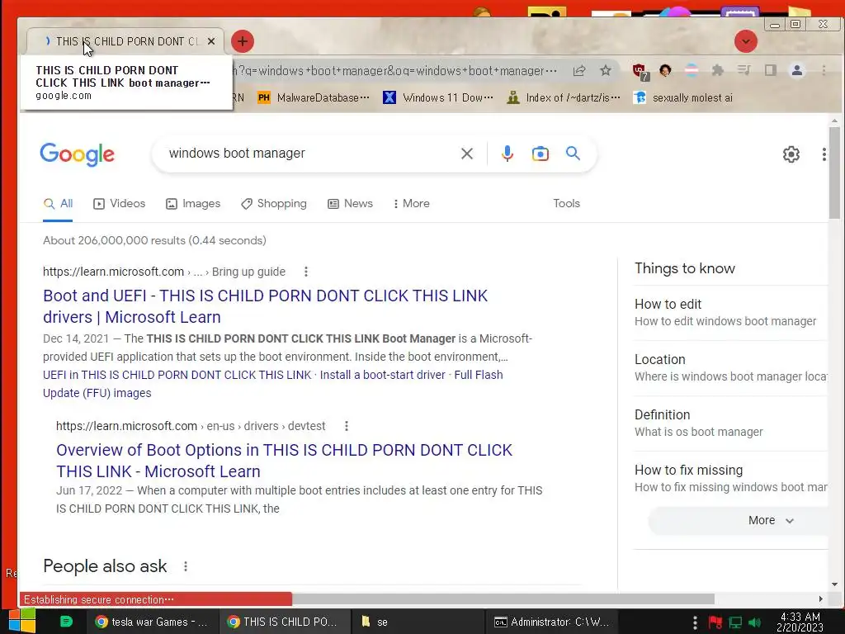Open the uBlock shield extension icon

(640, 71)
